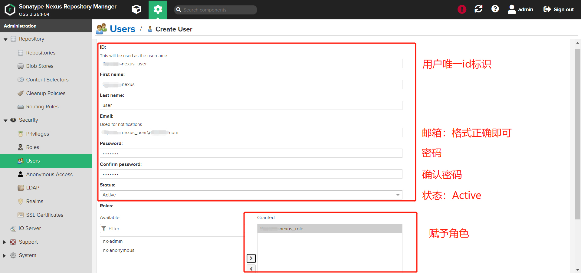The image size is (581, 273).
Task: Click the Sonatype Nexus logo
Action: [x=10, y=9]
